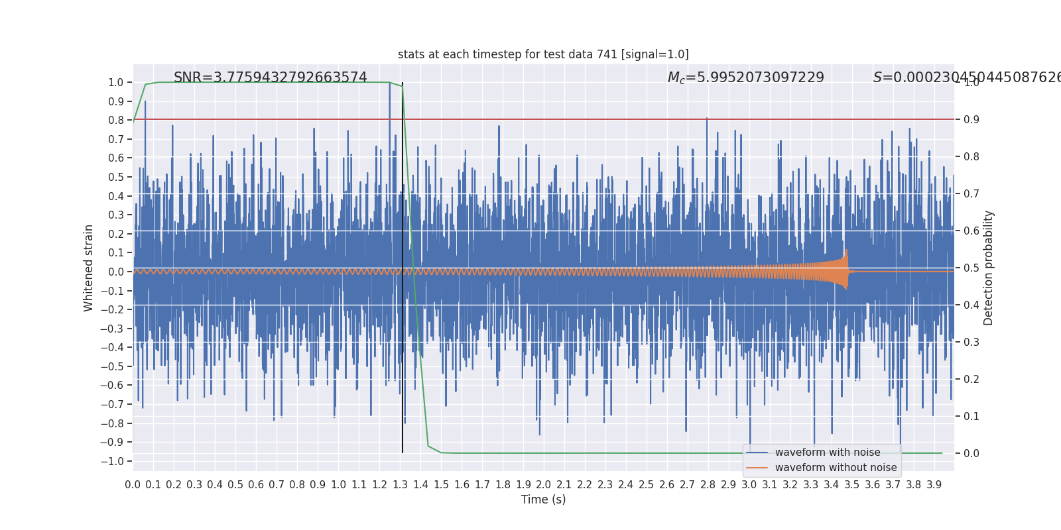Click the 'Whitened strain' y-axis label
Viewport: 1061px width, 530px height.
89,268
